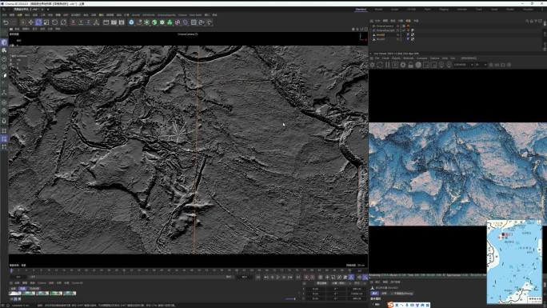547x308 pixels.
Task: Select the last material thumbnail in Material Manager
Action: tap(70, 294)
